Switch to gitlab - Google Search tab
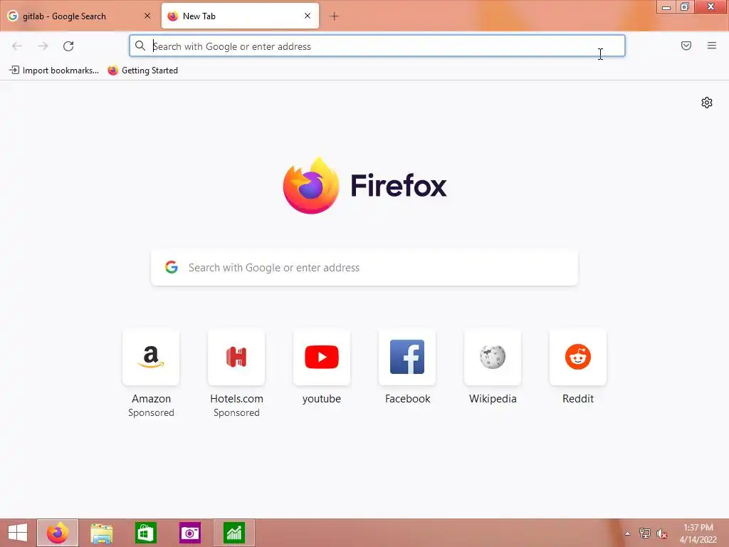This screenshot has height=547, width=729. [79, 16]
